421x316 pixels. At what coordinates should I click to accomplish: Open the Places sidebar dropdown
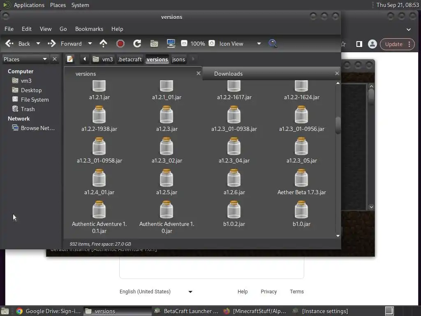click(x=25, y=59)
